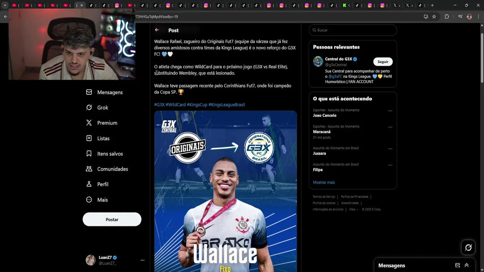Click the Buscar search field

tap(353, 30)
